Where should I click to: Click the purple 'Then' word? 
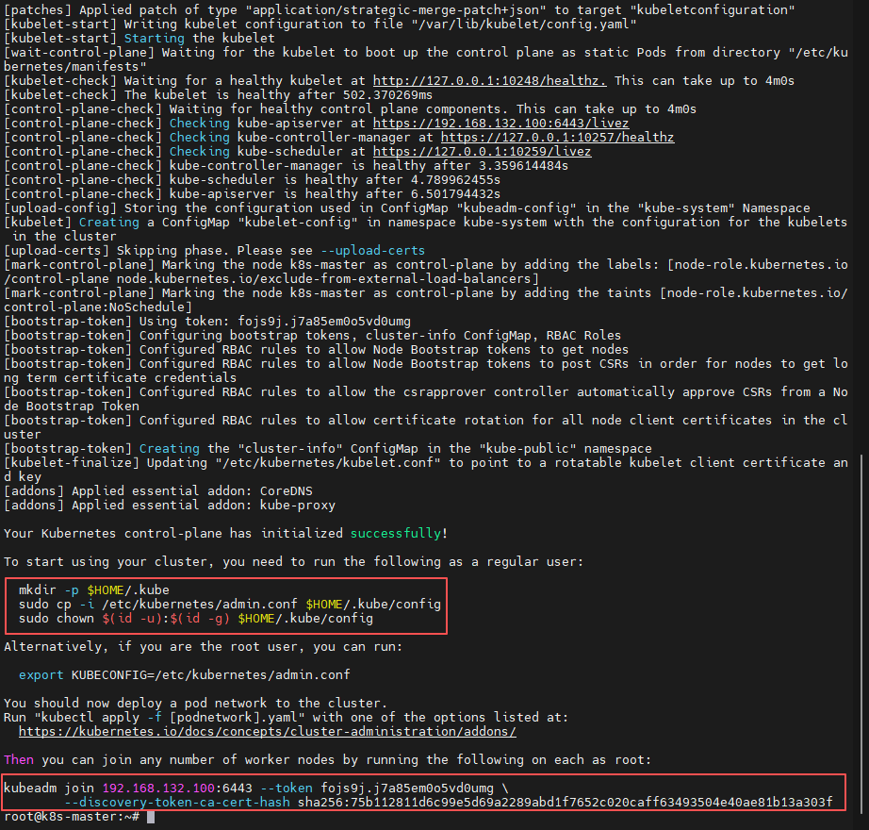tap(19, 759)
